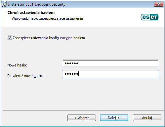Click the Potwierdź nowe hasło label
Viewport: 165px width, 127px height.
pyautogui.click(x=25, y=76)
